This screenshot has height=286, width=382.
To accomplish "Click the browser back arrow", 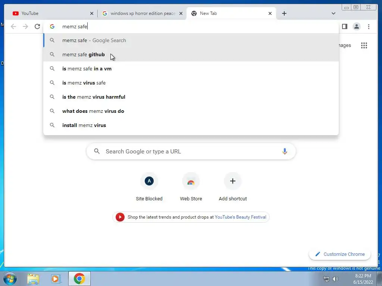I will (x=13, y=26).
